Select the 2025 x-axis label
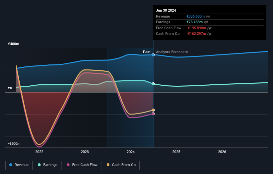Image resolution: width=273 pixels, height=174 pixels. [176, 152]
